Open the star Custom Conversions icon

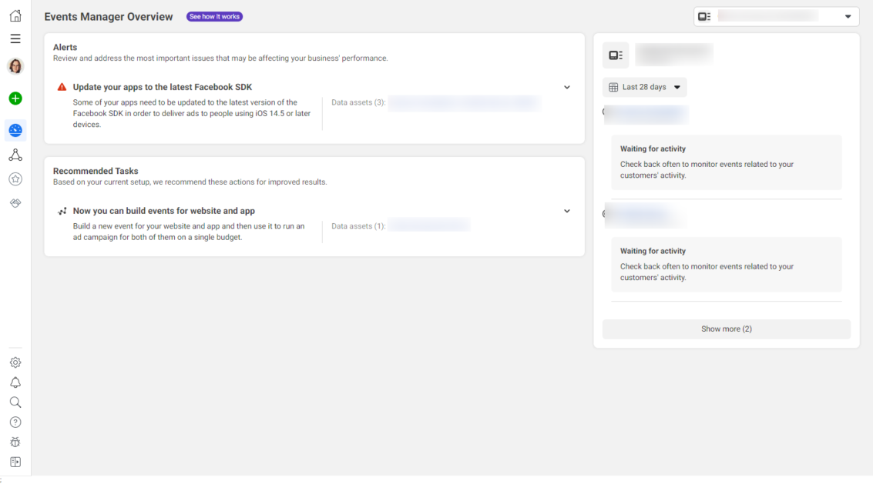pyautogui.click(x=15, y=179)
